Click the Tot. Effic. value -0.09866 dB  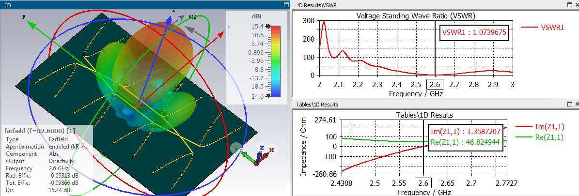point(63,183)
